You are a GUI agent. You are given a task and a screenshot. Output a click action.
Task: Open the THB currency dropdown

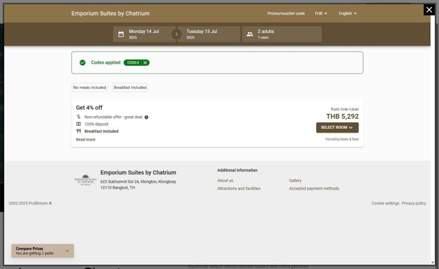(x=321, y=14)
